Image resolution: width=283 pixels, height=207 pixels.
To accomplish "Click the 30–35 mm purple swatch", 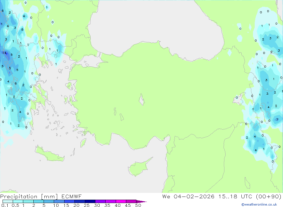I will [x=100, y=201].
